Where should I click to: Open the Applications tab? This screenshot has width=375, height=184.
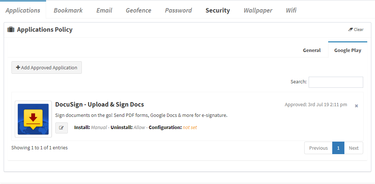click(23, 10)
